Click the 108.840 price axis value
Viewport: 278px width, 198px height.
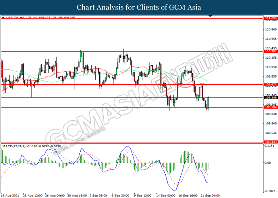(x=271, y=124)
